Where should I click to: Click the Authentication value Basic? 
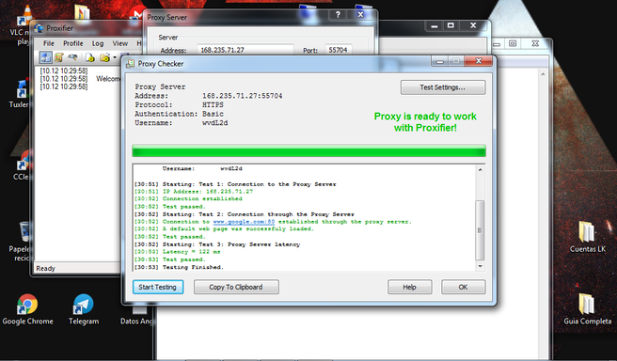(213, 114)
